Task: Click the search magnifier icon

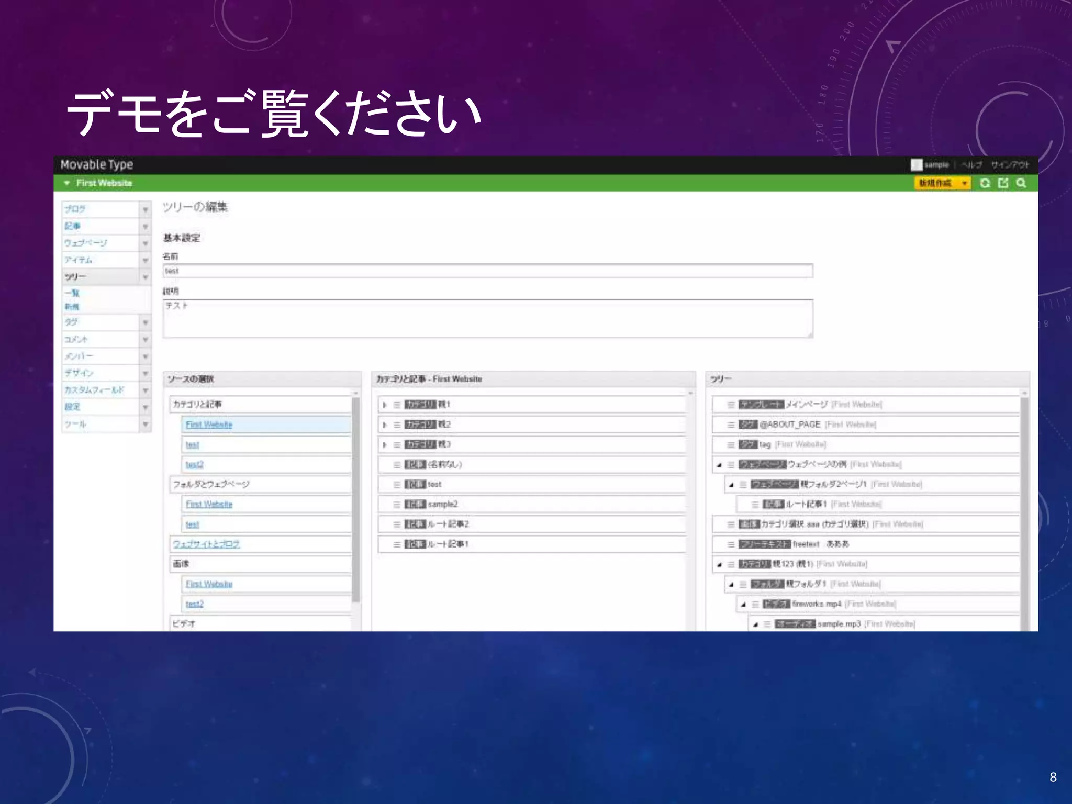Action: [x=1021, y=183]
